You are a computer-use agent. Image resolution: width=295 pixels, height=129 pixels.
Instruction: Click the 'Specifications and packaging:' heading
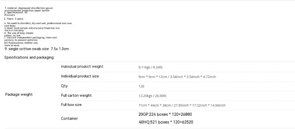click(x=29, y=58)
